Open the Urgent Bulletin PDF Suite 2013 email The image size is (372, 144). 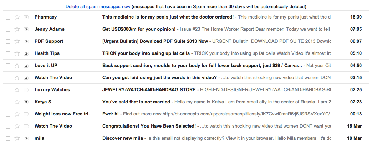[155, 41]
